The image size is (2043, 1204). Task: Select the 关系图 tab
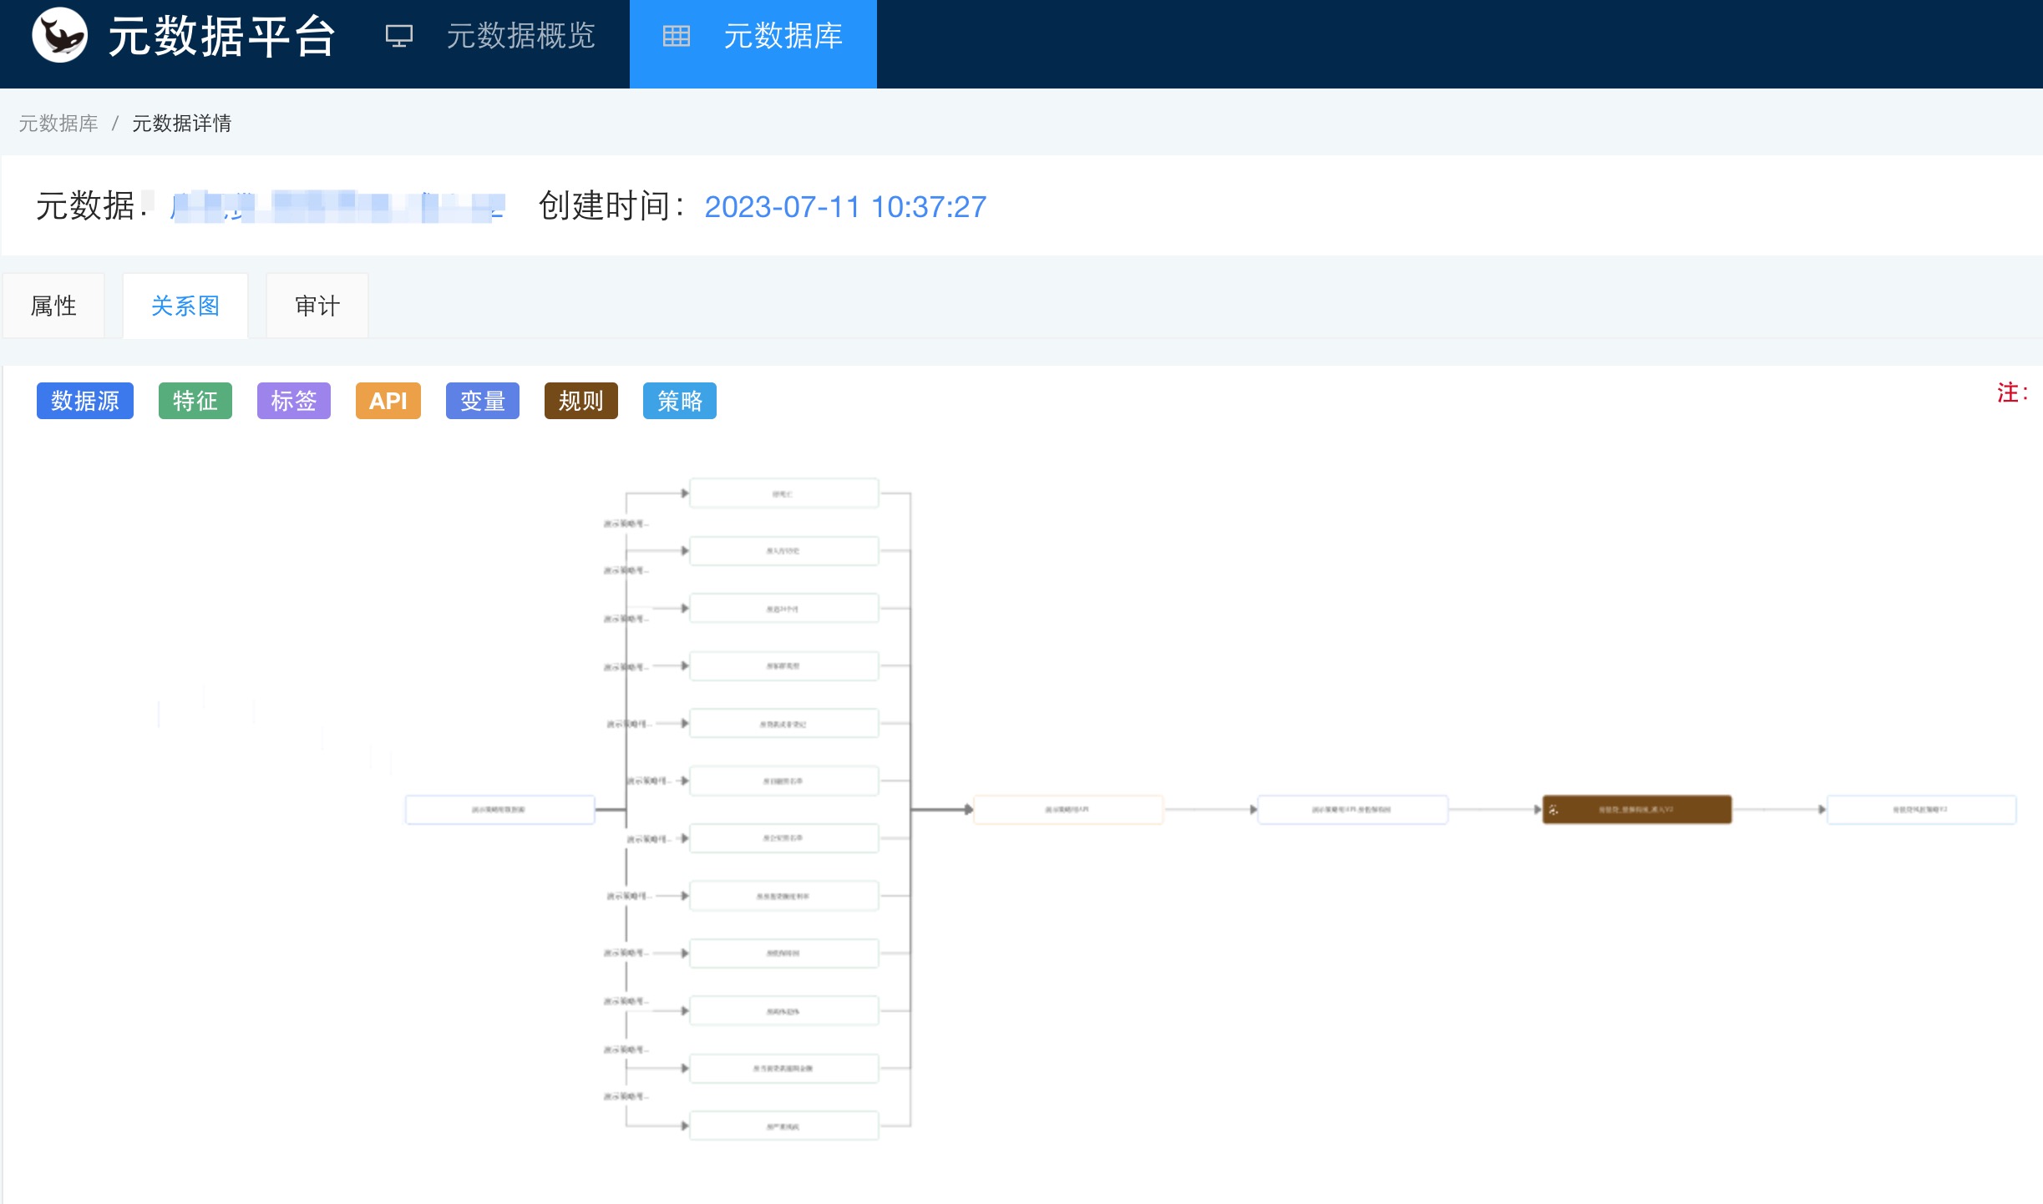[x=185, y=306]
